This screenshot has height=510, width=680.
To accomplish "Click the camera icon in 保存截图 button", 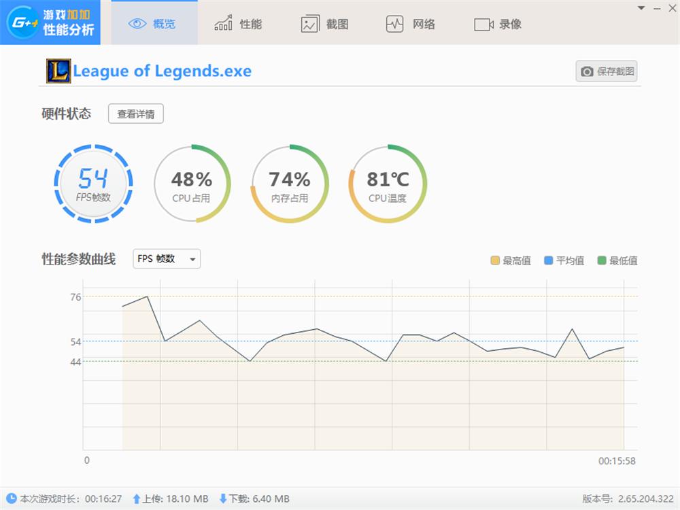I will tap(588, 71).
